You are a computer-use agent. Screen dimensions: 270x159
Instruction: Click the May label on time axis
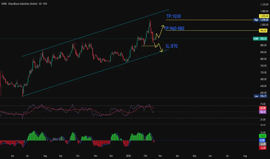tap(194, 156)
